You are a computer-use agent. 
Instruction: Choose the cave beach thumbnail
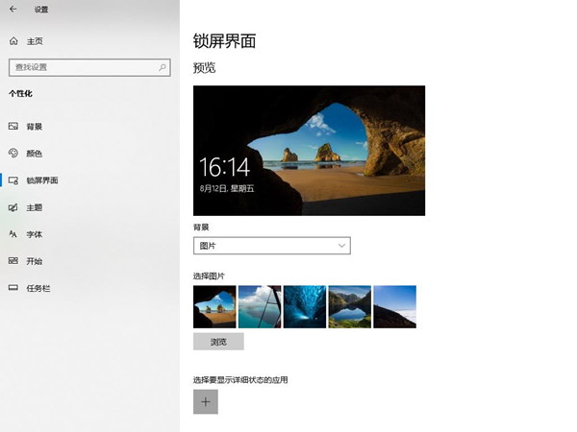(x=214, y=307)
